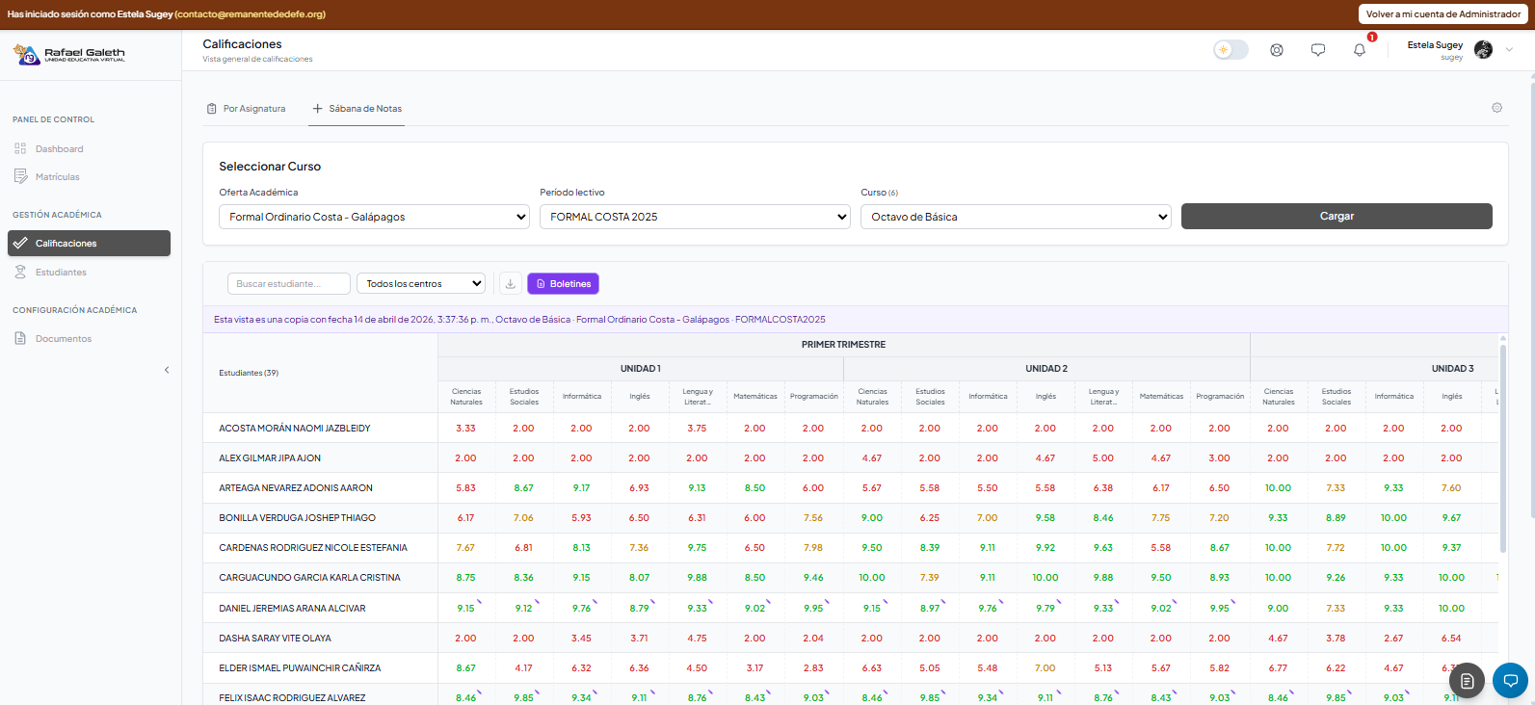Click the purple Boletines button
The height and width of the screenshot is (705, 1535).
[x=563, y=284]
